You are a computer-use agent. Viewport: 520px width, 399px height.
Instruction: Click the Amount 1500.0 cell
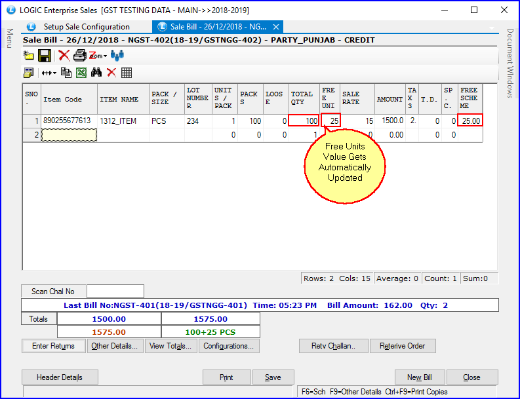(390, 121)
